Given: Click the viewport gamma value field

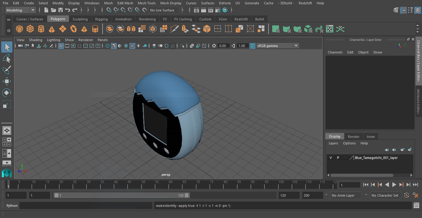Looking at the screenshot, I should click(x=242, y=46).
